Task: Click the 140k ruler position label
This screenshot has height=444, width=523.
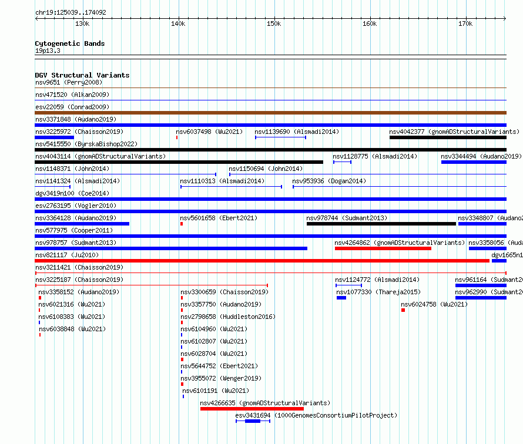Action: coord(178,23)
